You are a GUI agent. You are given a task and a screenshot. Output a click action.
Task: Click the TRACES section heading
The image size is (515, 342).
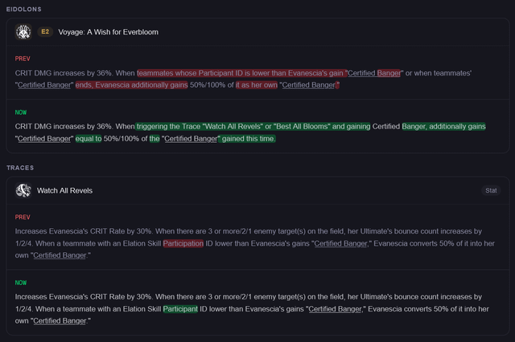point(20,168)
